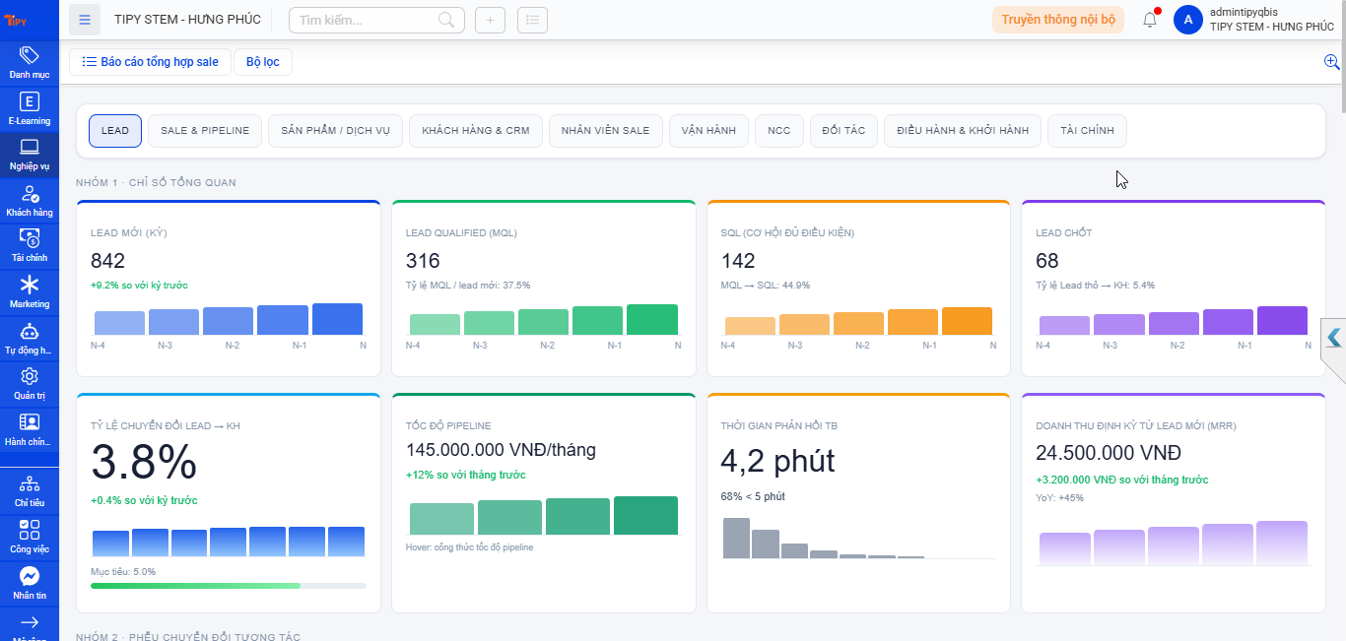Viewport: 1346px width, 641px height.
Task: Click Báo cáo tổng hợp sale button
Action: tap(151, 62)
